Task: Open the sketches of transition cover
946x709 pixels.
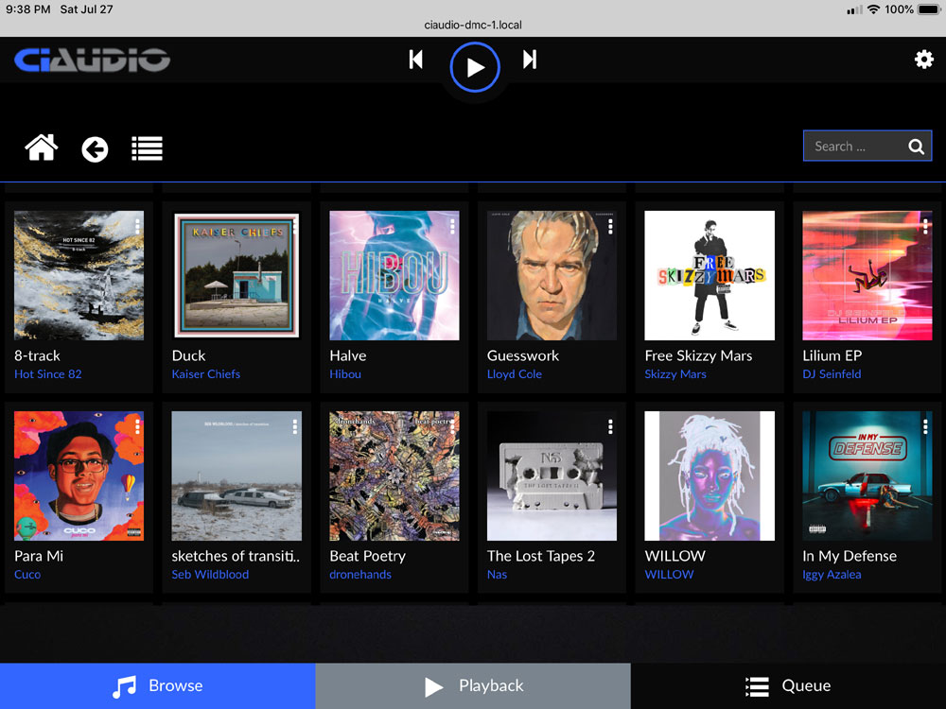Action: pyautogui.click(x=236, y=476)
